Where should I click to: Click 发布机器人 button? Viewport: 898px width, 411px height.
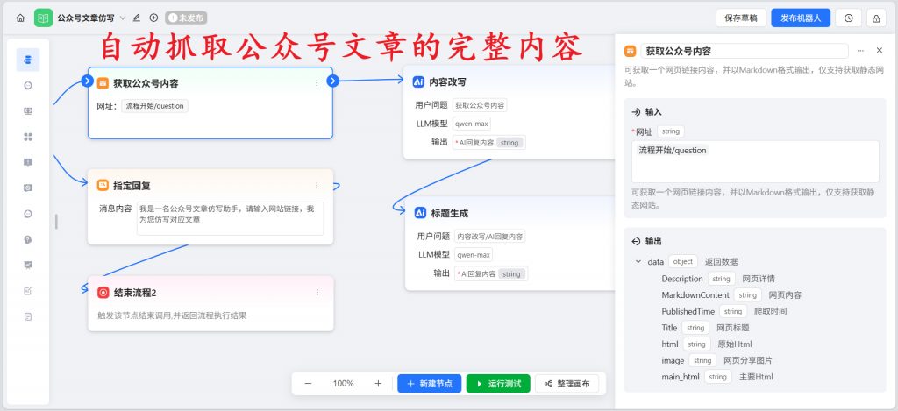(x=801, y=18)
